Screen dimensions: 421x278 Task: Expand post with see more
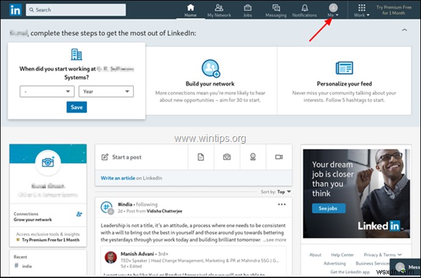275,240
